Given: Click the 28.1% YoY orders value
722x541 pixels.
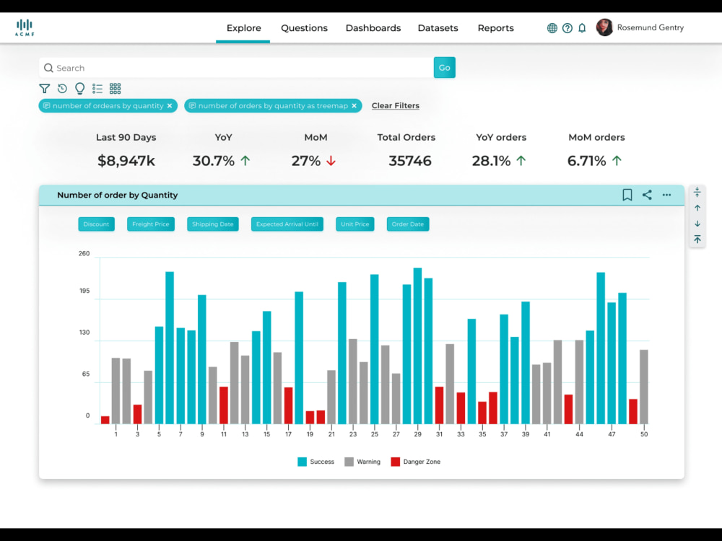Looking at the screenshot, I should pos(491,161).
